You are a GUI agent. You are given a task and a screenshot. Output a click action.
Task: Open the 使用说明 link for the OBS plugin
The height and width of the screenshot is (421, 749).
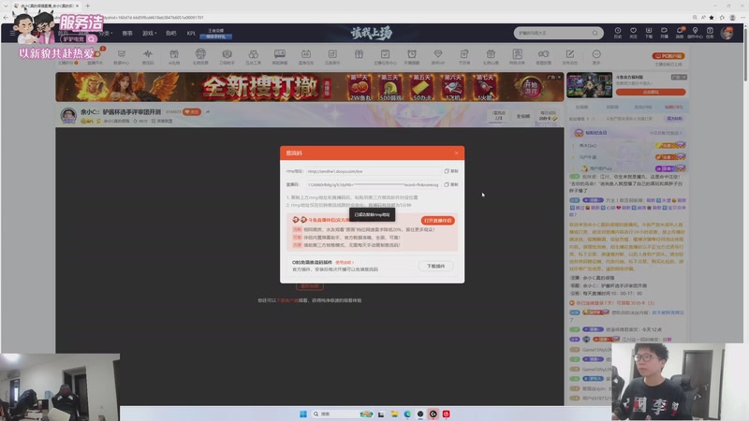(344, 262)
